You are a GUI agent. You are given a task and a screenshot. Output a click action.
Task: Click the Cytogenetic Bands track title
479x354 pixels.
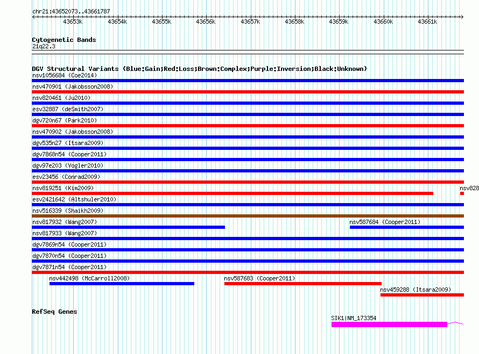tap(64, 40)
